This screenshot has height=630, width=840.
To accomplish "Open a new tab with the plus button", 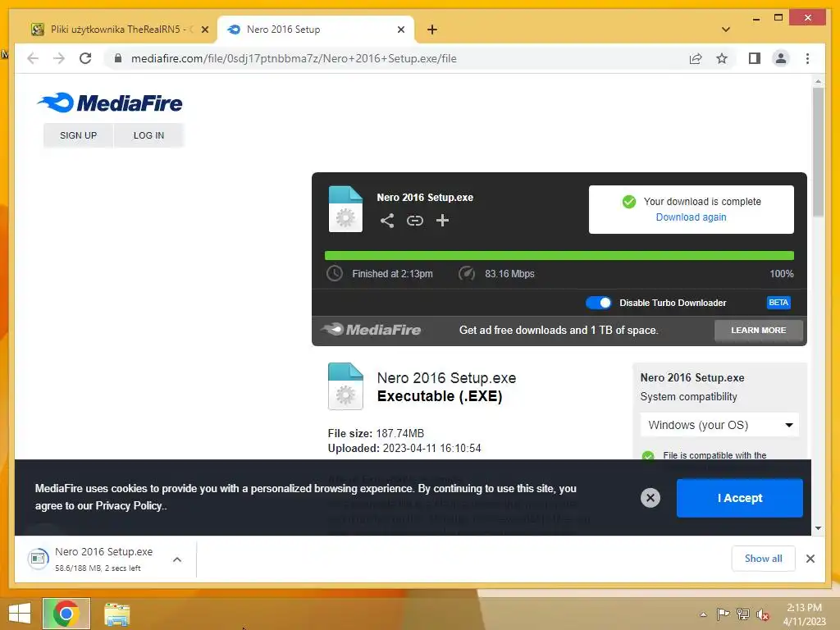I will (432, 30).
